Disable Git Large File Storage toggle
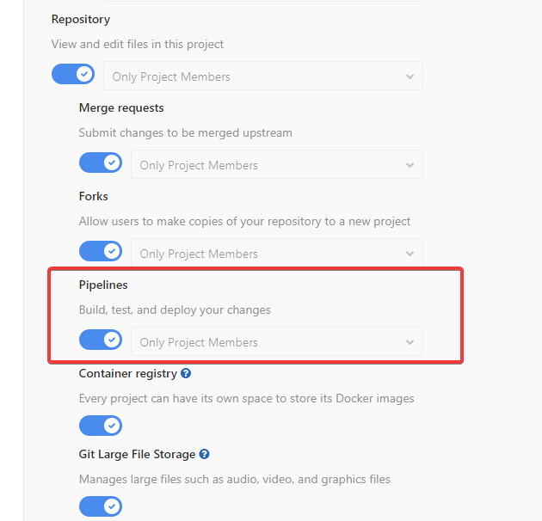Image resolution: width=542 pixels, height=521 pixels. [x=101, y=506]
